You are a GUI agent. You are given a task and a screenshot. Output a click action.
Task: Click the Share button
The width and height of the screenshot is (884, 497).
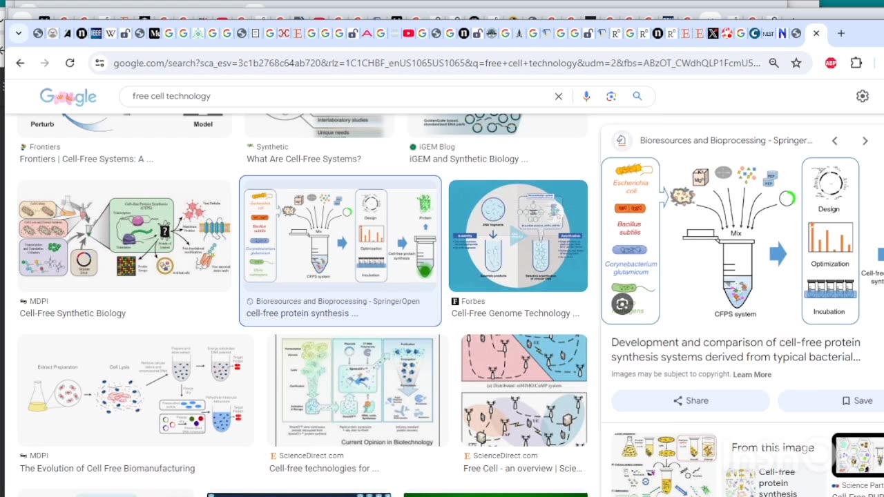[x=691, y=400]
